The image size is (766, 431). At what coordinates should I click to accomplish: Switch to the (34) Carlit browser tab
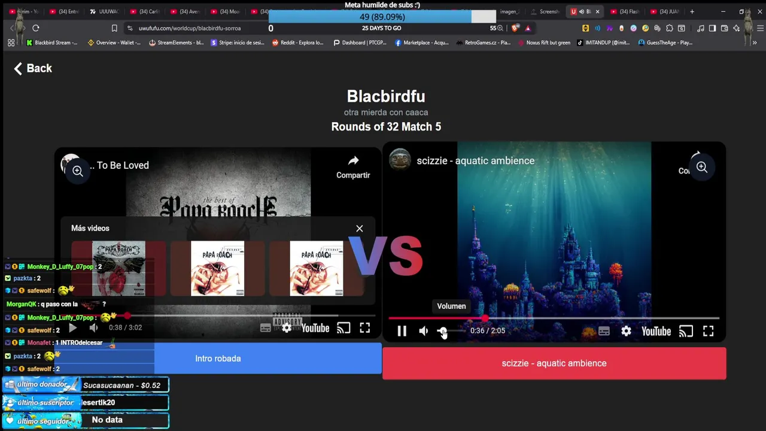pos(145,11)
